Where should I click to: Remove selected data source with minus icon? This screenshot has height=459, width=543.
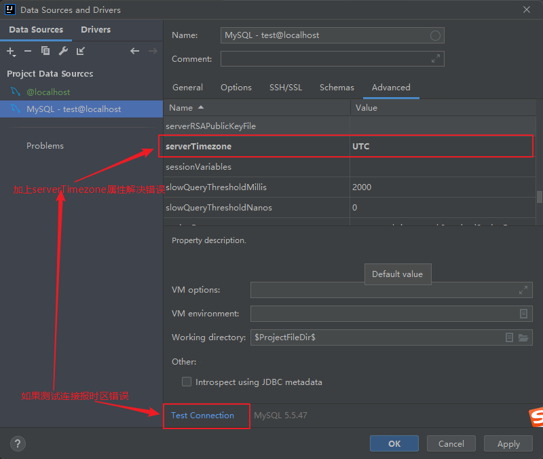[28, 52]
